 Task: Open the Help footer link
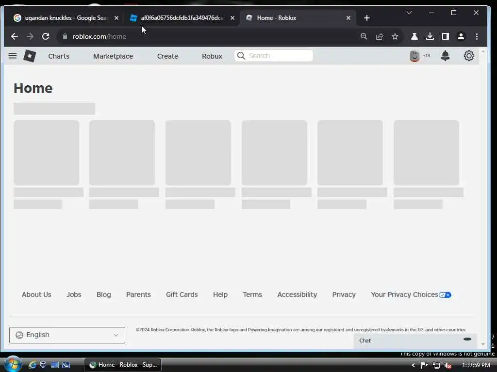[220, 294]
